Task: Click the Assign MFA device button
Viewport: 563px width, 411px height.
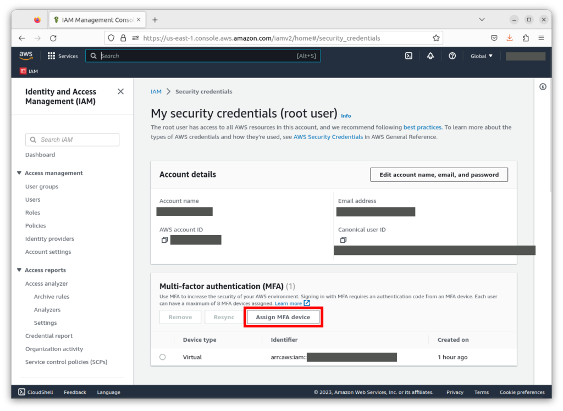Action: (x=283, y=317)
